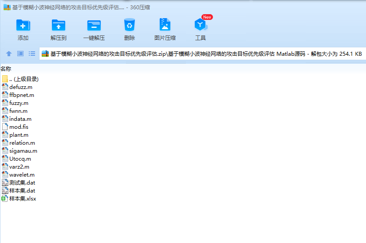Click the 解压到 (Extract to) icon
Image resolution: width=366 pixels, height=243 pixels.
59,25
